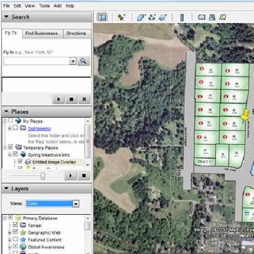
Task: Select the Add Path tool
Action: point(152,17)
